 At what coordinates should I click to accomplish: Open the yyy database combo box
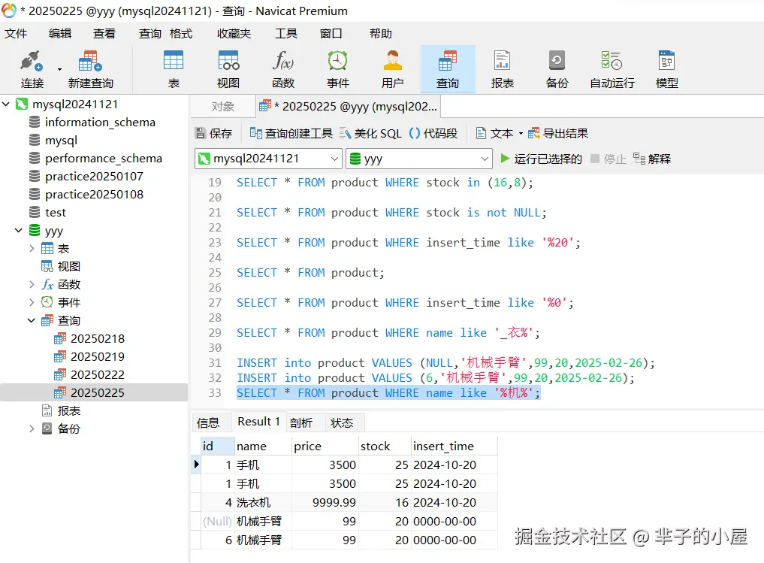point(419,159)
